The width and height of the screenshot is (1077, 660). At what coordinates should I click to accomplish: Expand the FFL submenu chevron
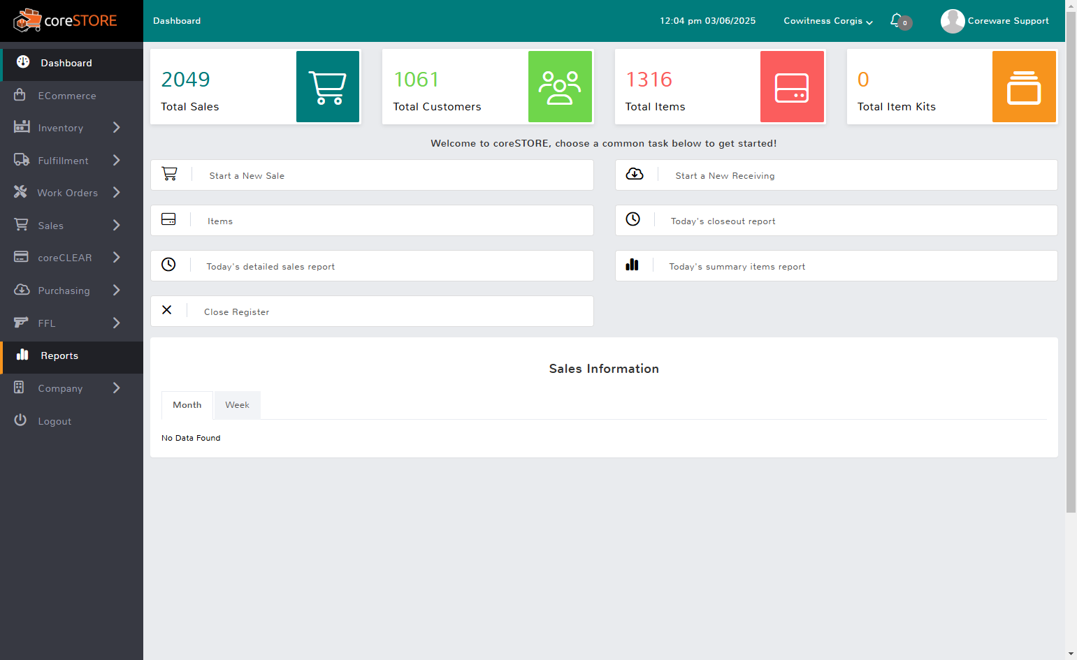(x=117, y=323)
